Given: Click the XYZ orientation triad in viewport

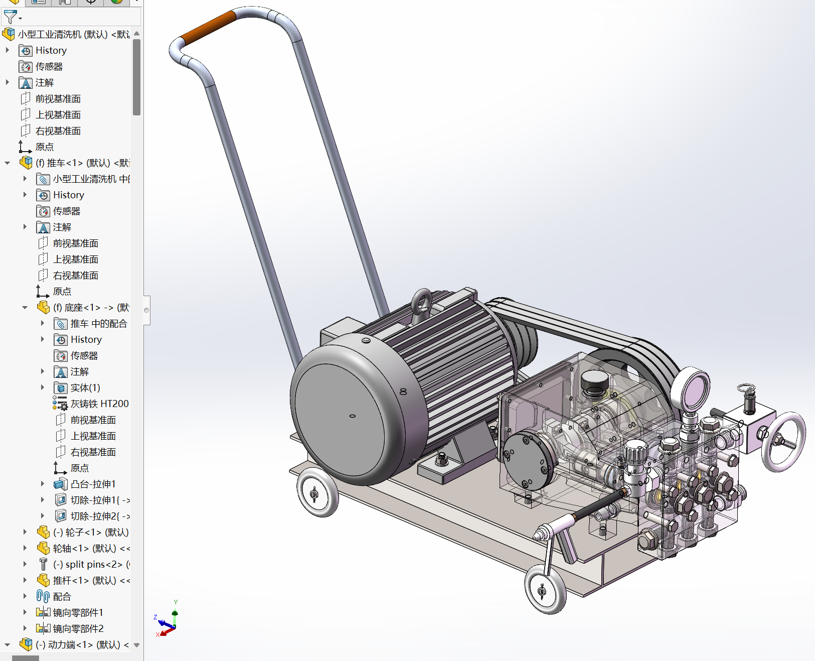Looking at the screenshot, I should tap(168, 624).
